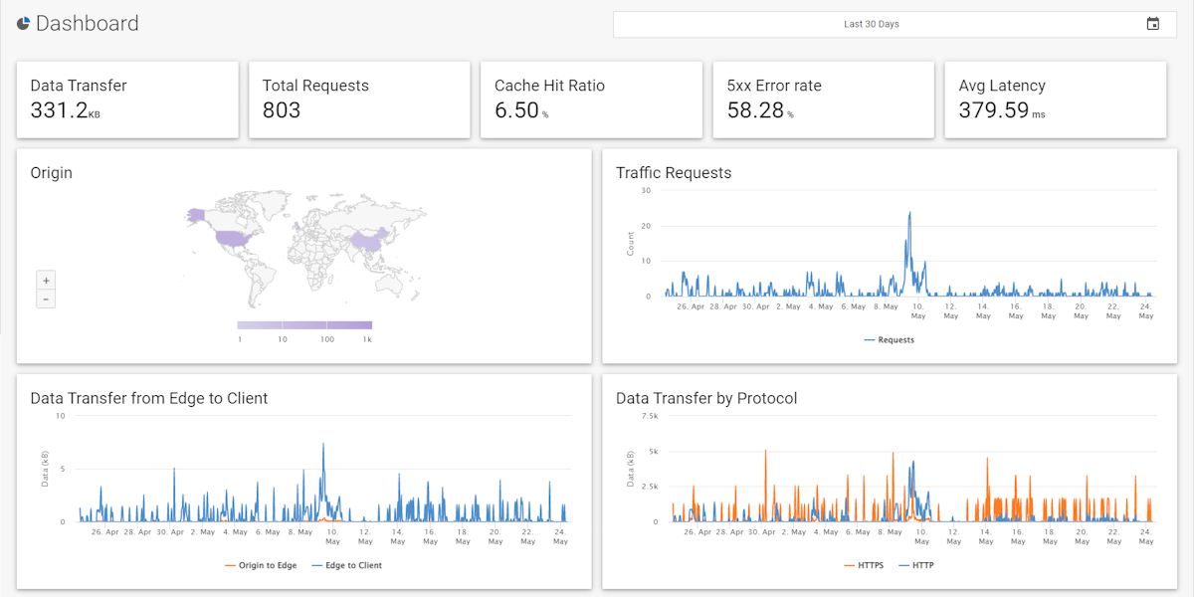The image size is (1194, 597).
Task: Select the Data Transfer summary card
Action: point(127,99)
